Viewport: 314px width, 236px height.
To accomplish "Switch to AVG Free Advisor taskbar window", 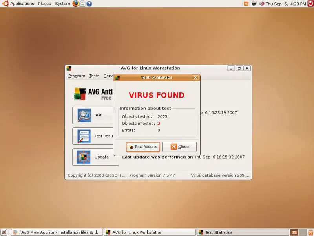I will click(57, 232).
